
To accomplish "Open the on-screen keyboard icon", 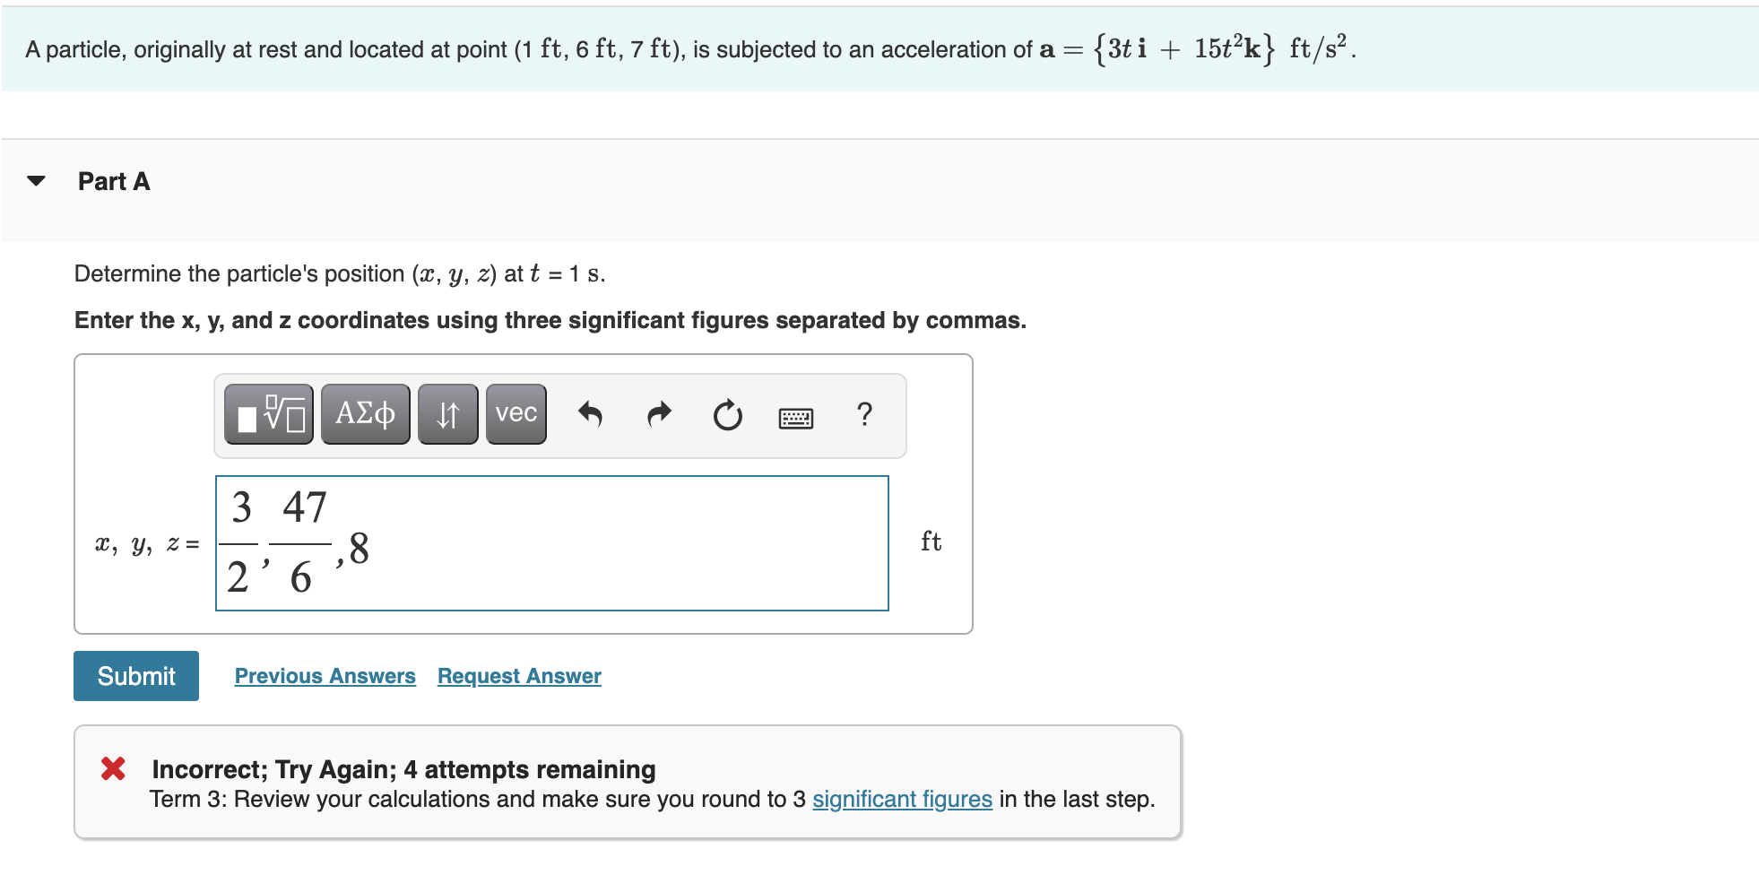I will coord(796,418).
